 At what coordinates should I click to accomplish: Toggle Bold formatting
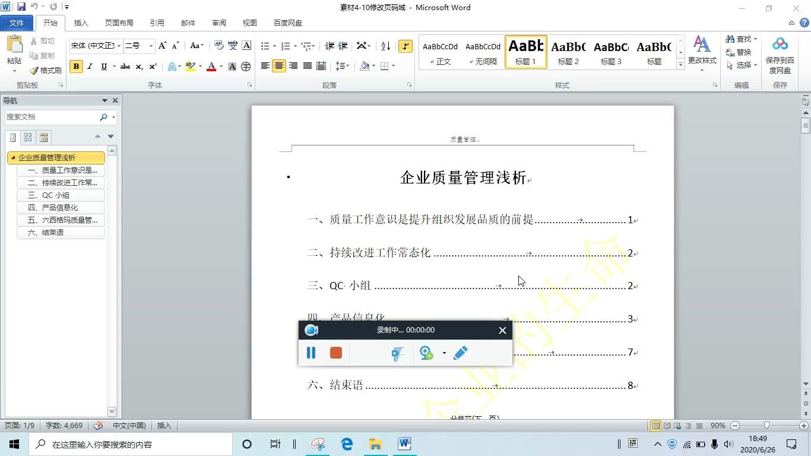pyautogui.click(x=76, y=66)
